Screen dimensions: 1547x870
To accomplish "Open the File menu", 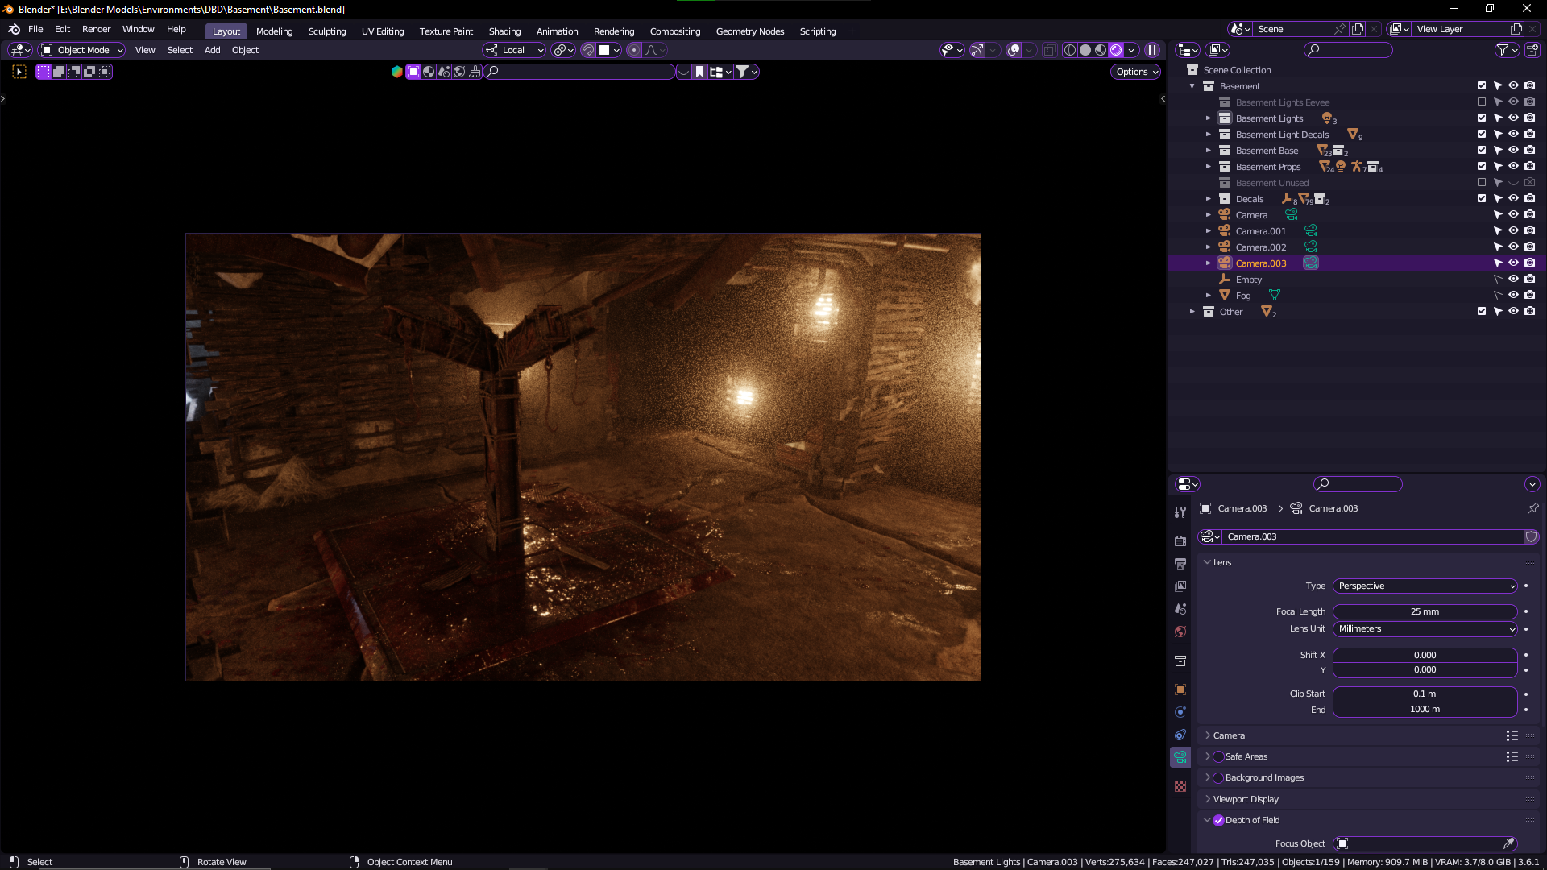I will [x=35, y=29].
